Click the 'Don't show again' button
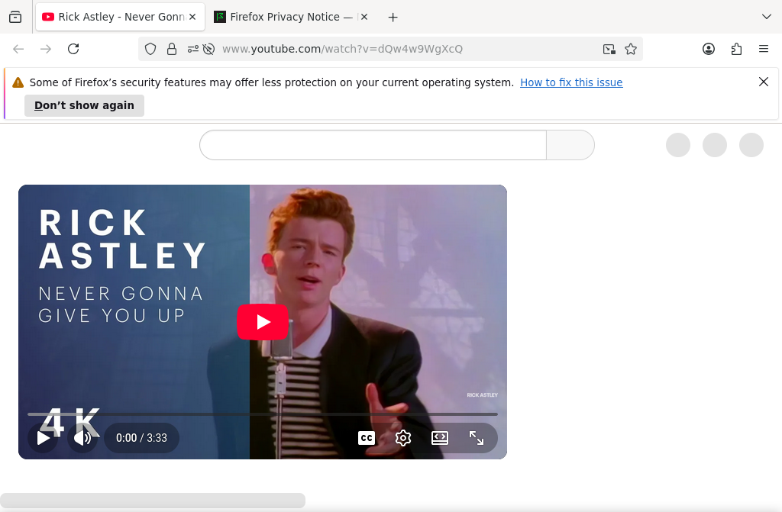Screen dimensions: 782x512 pos(84,106)
